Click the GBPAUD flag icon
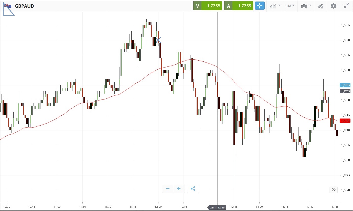 click(x=7, y=6)
